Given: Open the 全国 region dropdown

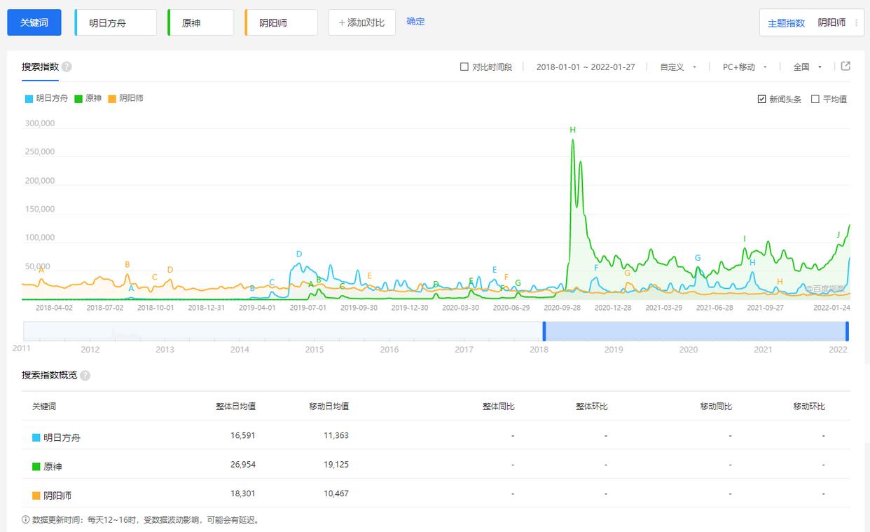Looking at the screenshot, I should [x=808, y=67].
